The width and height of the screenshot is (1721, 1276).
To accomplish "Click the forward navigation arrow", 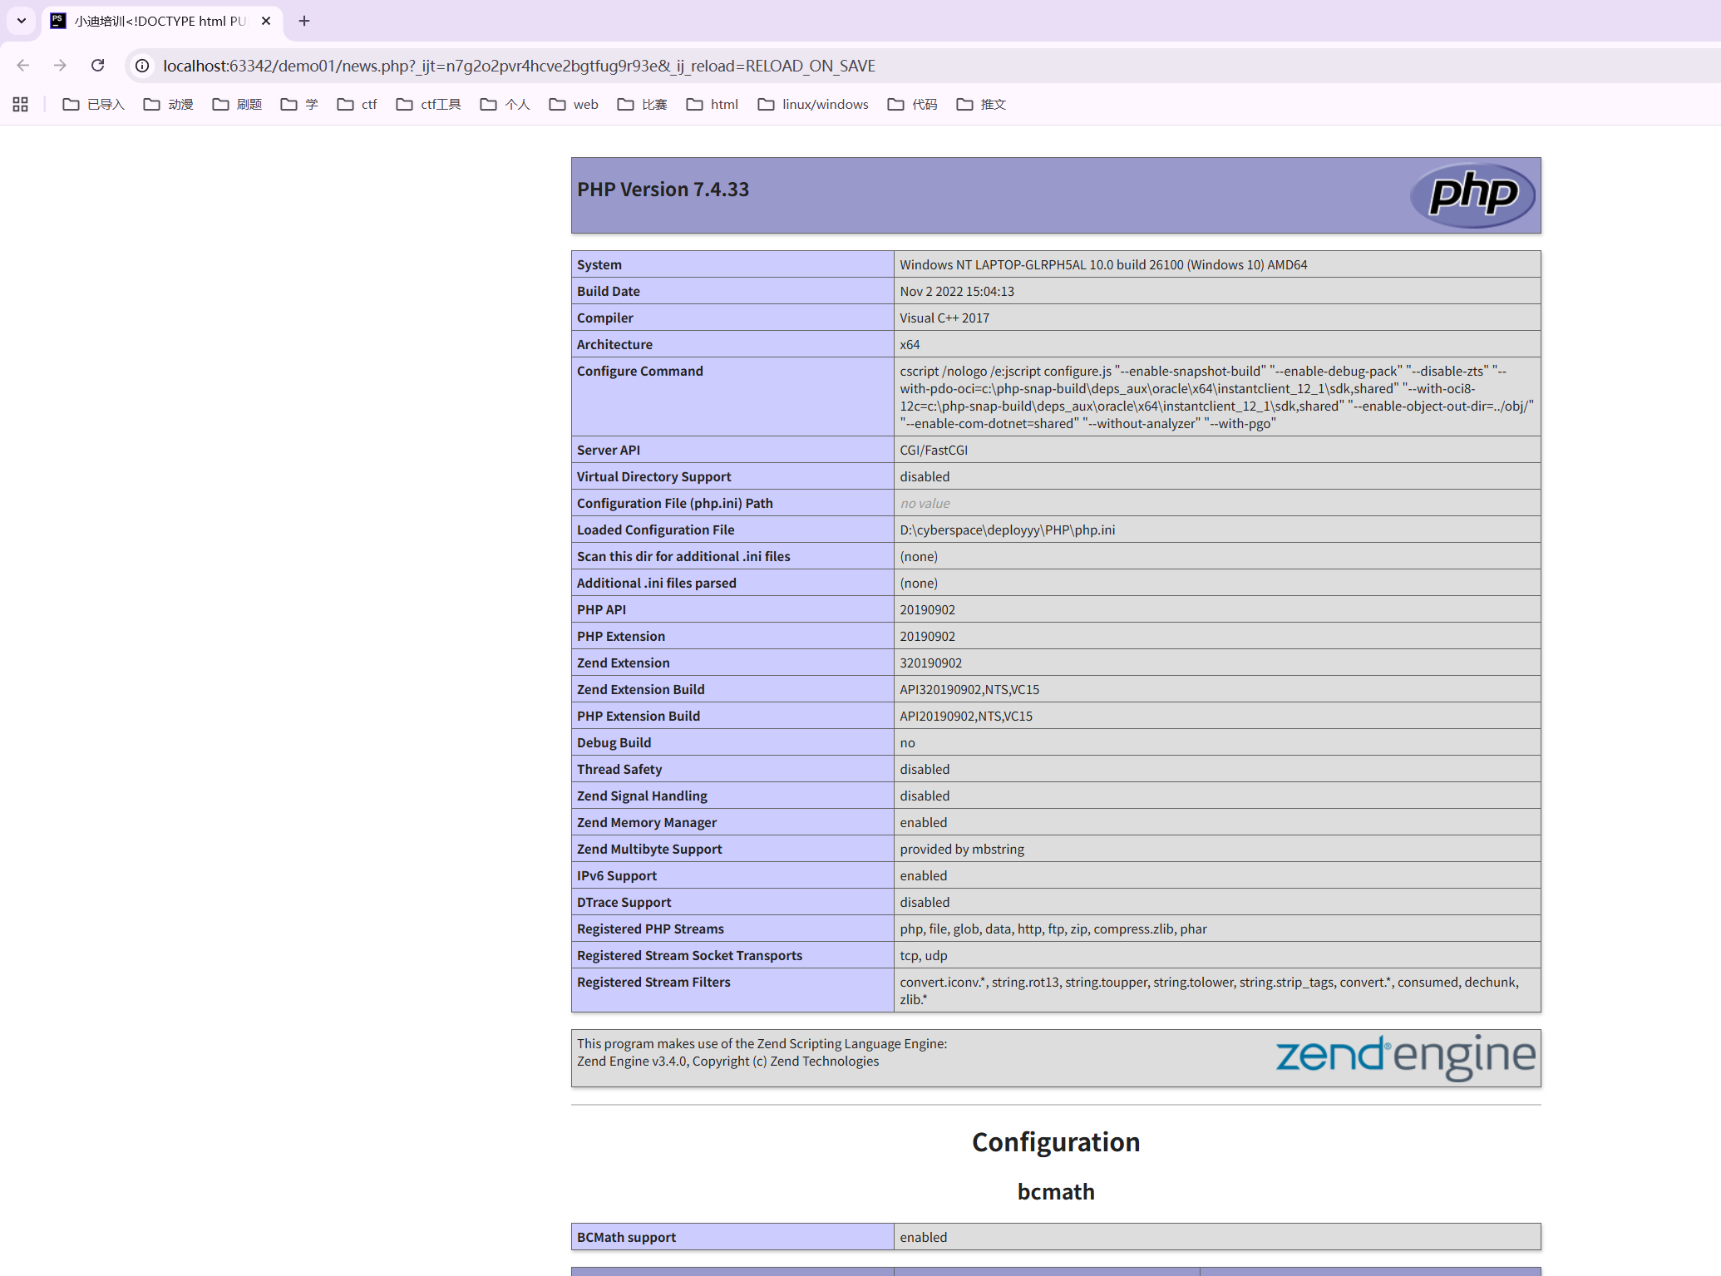I will [60, 66].
